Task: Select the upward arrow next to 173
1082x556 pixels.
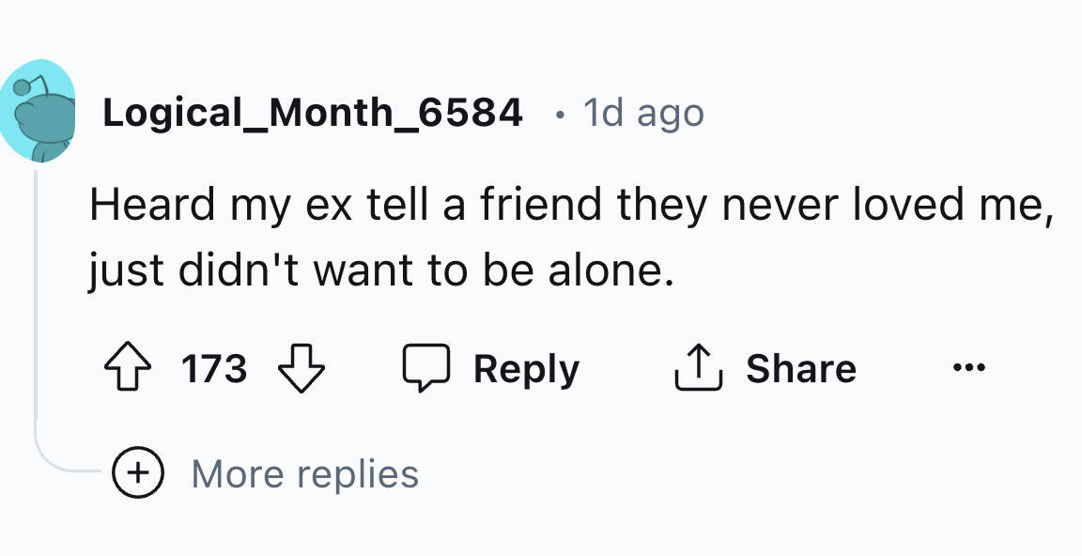Action: pyautogui.click(x=129, y=367)
